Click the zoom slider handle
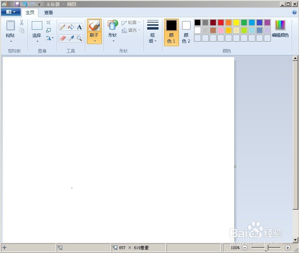The height and width of the screenshot is (253, 299). click(267, 248)
